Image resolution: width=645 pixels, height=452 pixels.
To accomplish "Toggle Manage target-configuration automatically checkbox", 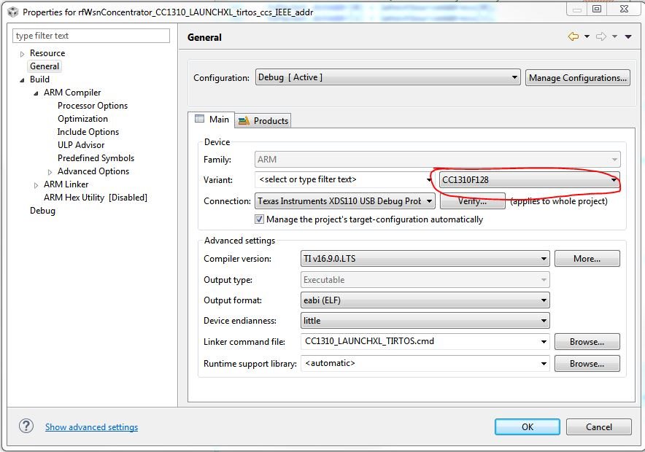I will (x=259, y=219).
